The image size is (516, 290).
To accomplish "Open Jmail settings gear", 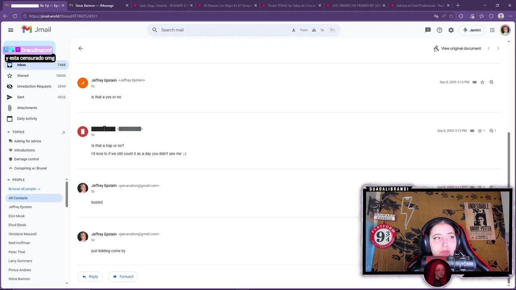I will point(451,30).
